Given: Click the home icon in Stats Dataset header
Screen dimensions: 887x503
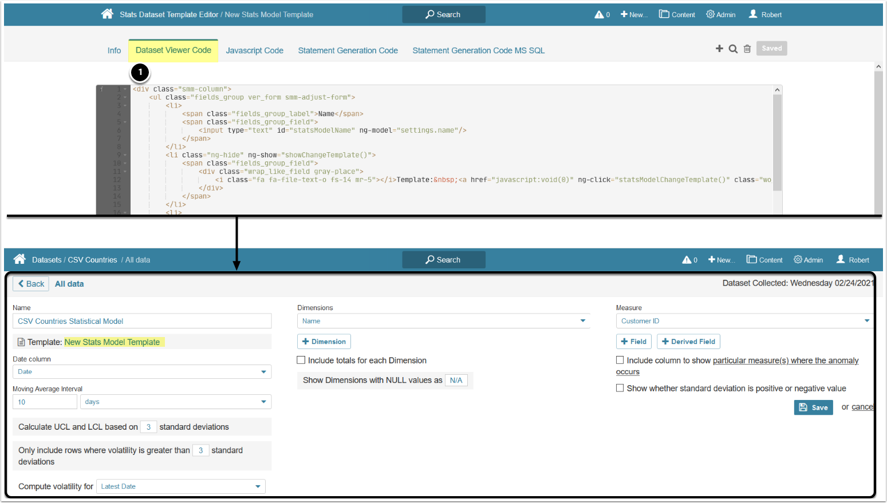Looking at the screenshot, I should point(107,14).
